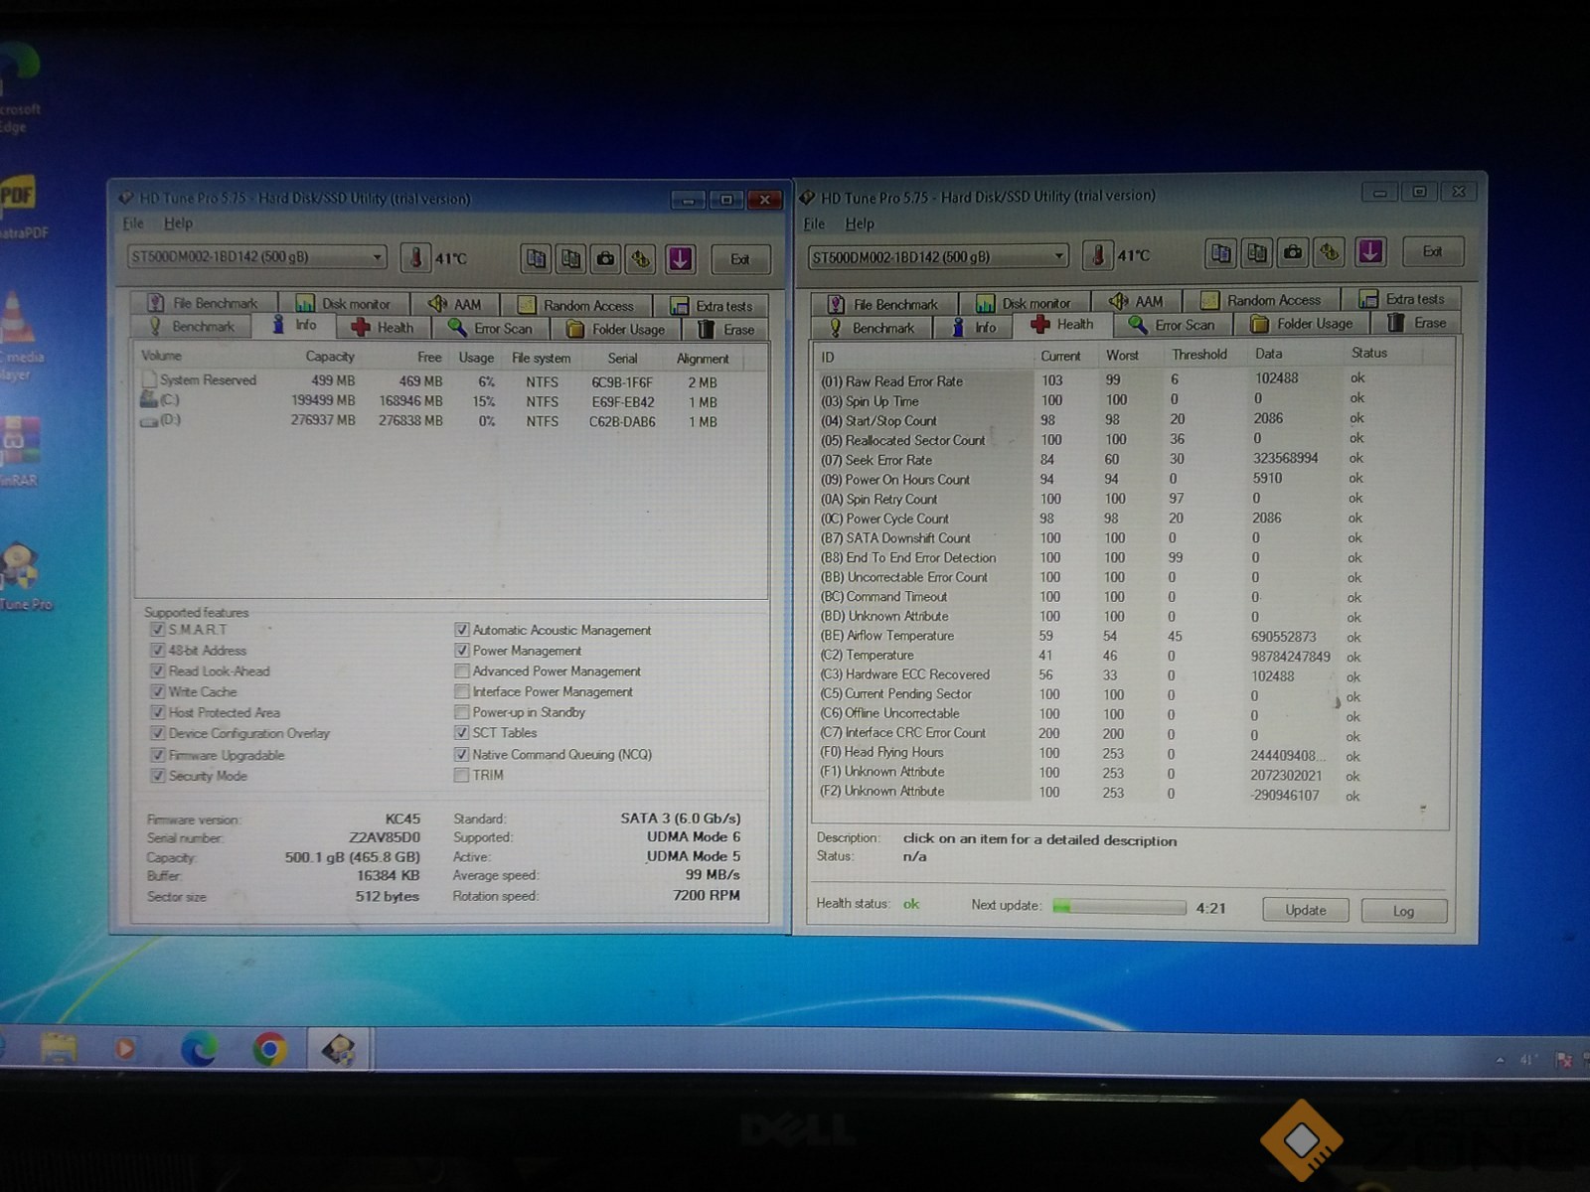Image resolution: width=1590 pixels, height=1192 pixels.
Task: Toggle Host Protected Area checkbox
Action: (157, 713)
